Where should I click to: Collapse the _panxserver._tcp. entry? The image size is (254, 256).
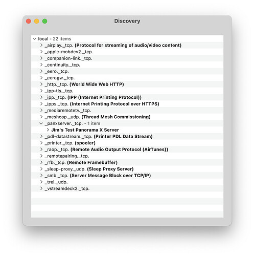[x=41, y=123]
